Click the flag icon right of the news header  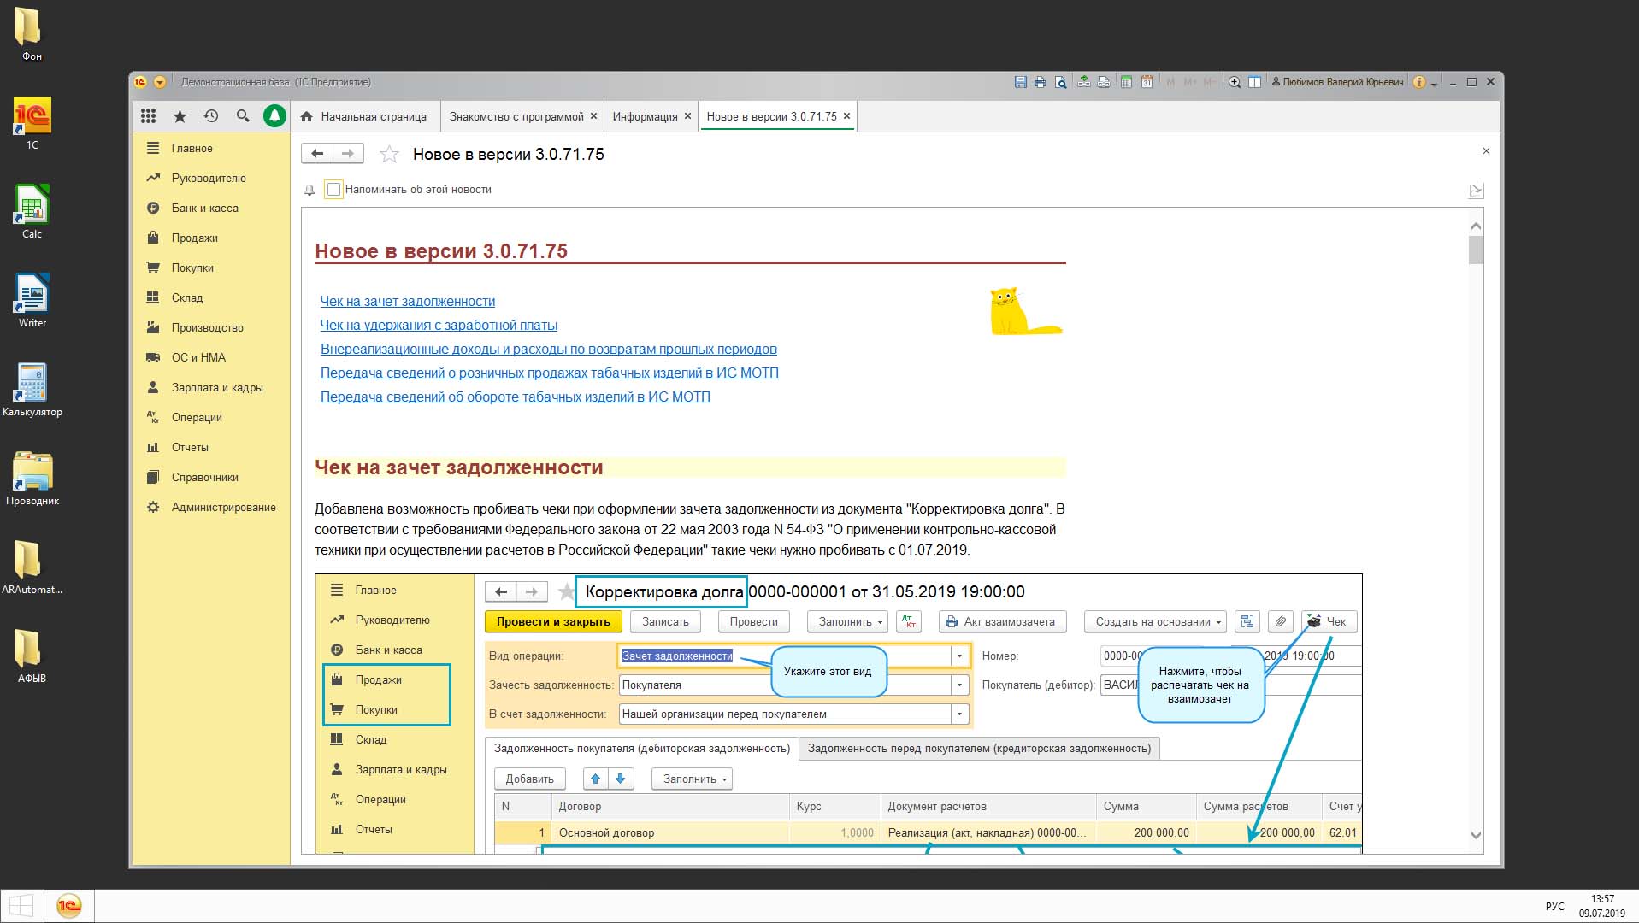tap(1476, 191)
